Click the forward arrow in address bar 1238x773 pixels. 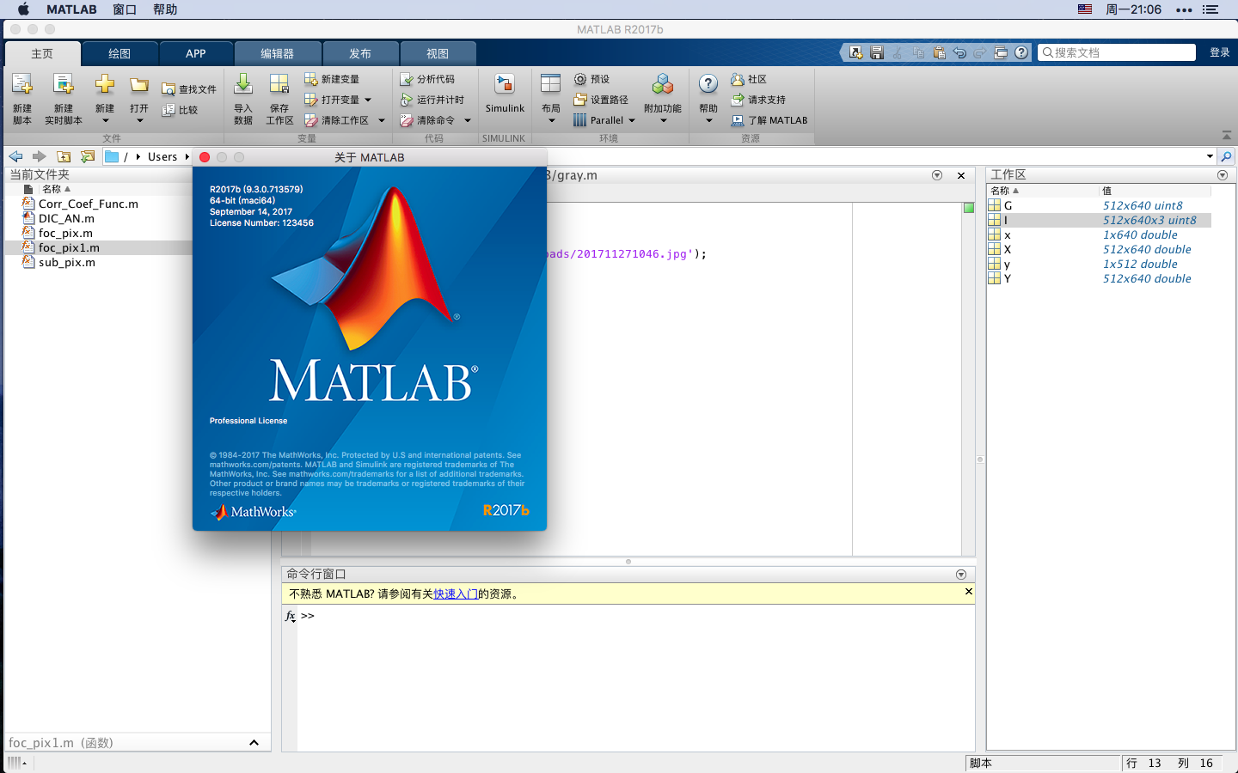pos(39,156)
